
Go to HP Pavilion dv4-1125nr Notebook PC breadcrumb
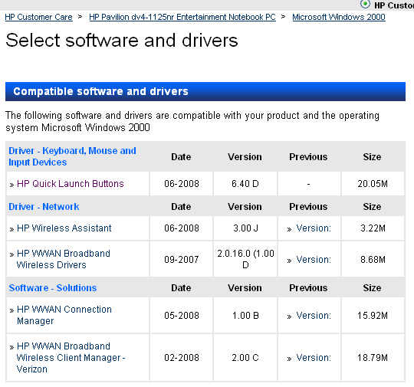click(x=182, y=17)
